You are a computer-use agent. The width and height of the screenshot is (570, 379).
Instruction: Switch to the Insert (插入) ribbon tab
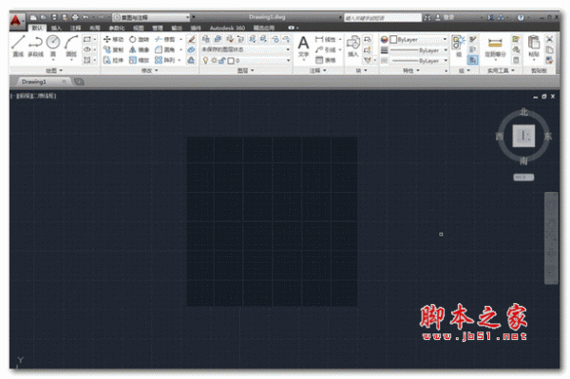[56, 28]
